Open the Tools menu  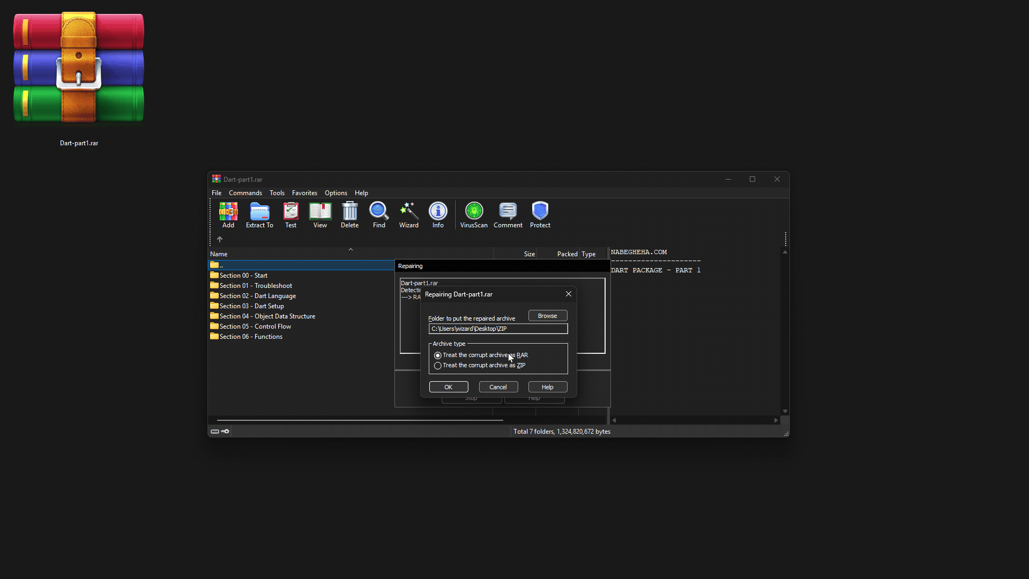pos(277,193)
